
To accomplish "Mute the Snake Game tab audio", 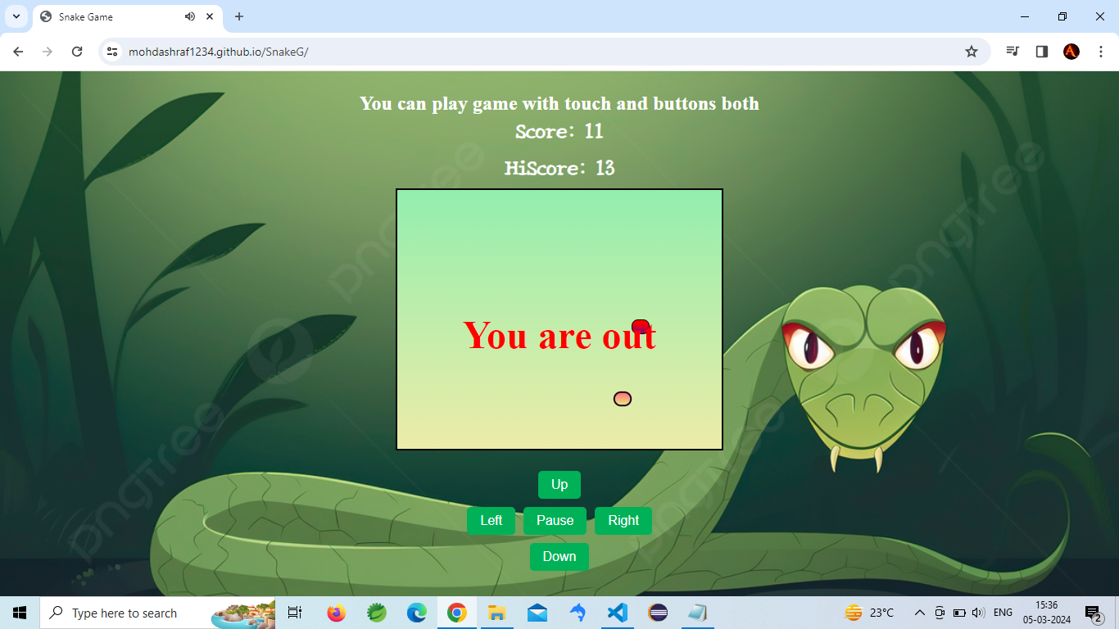I will pyautogui.click(x=189, y=16).
